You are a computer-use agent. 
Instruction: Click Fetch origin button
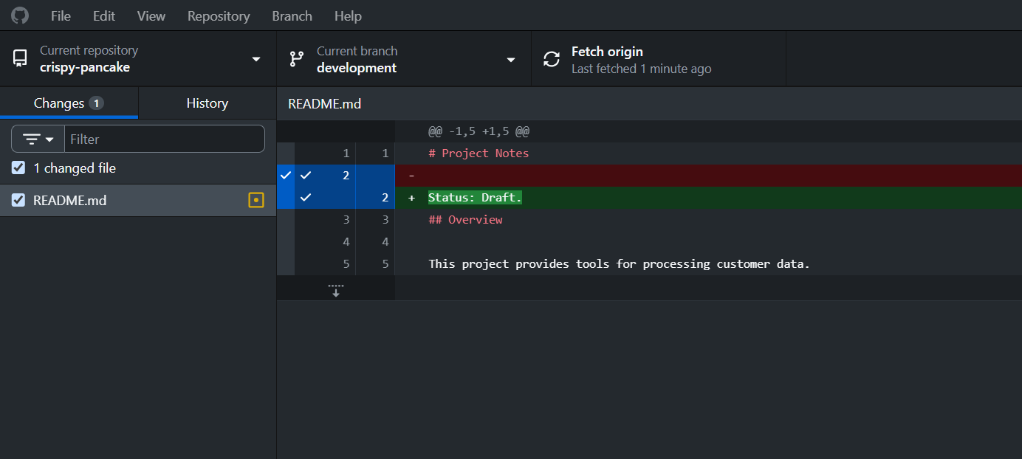[659, 59]
